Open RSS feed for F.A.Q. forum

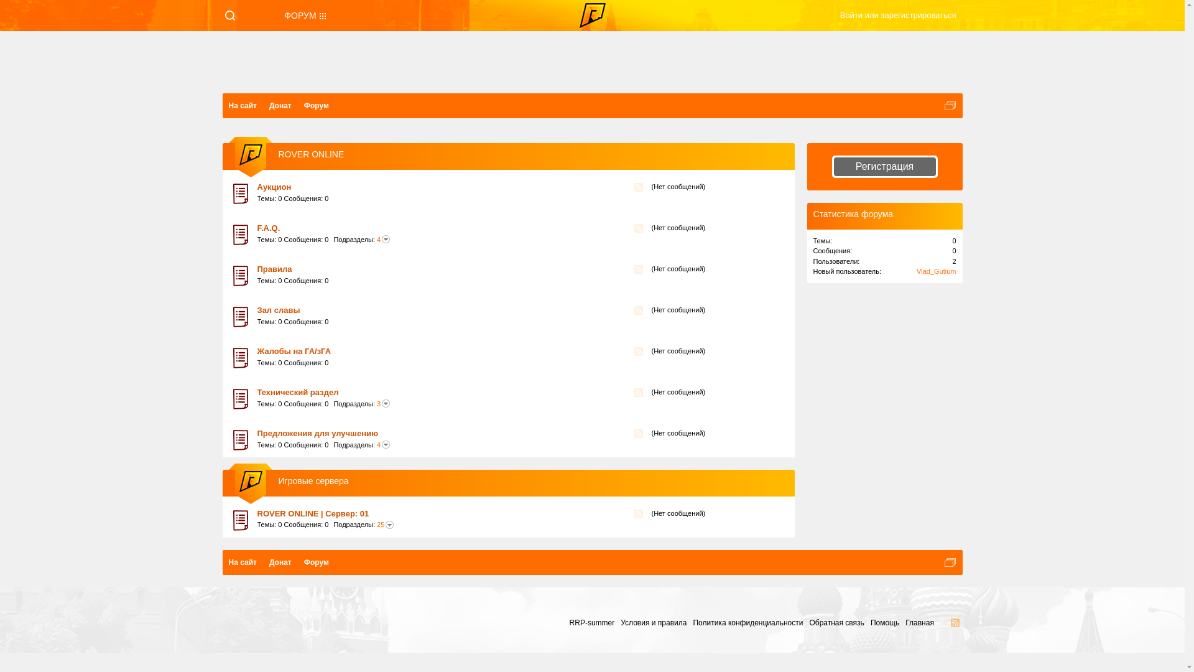point(639,228)
